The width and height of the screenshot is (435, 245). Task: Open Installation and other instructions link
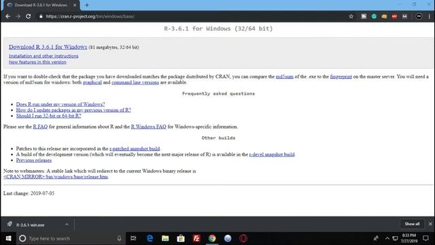click(x=43, y=56)
